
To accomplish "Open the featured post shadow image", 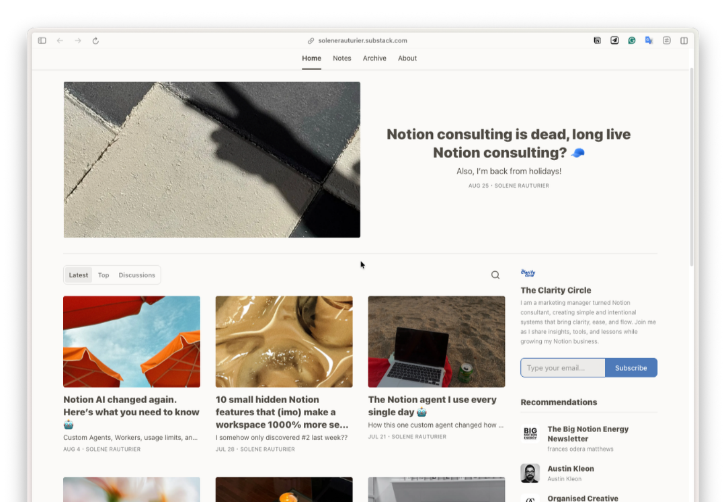I will tap(212, 160).
